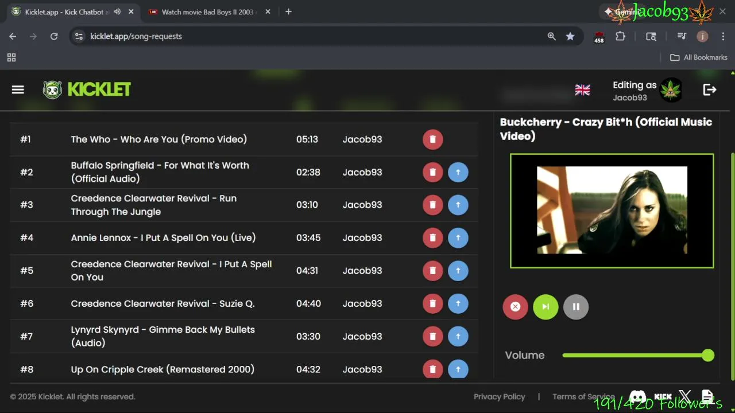Open the Privacy Policy link
This screenshot has width=735, height=413.
click(499, 396)
